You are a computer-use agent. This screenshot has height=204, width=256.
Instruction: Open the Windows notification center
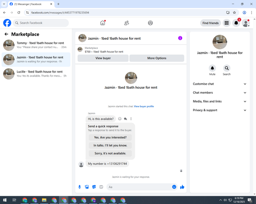pyautogui.click(x=250, y=200)
